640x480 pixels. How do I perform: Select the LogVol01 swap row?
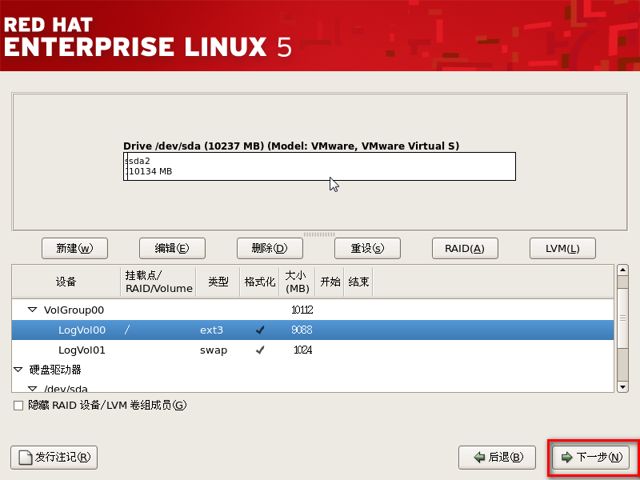click(313, 350)
